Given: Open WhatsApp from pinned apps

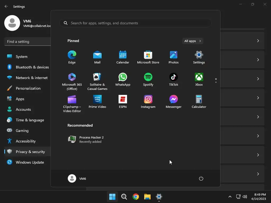Looking at the screenshot, I should point(123,79).
